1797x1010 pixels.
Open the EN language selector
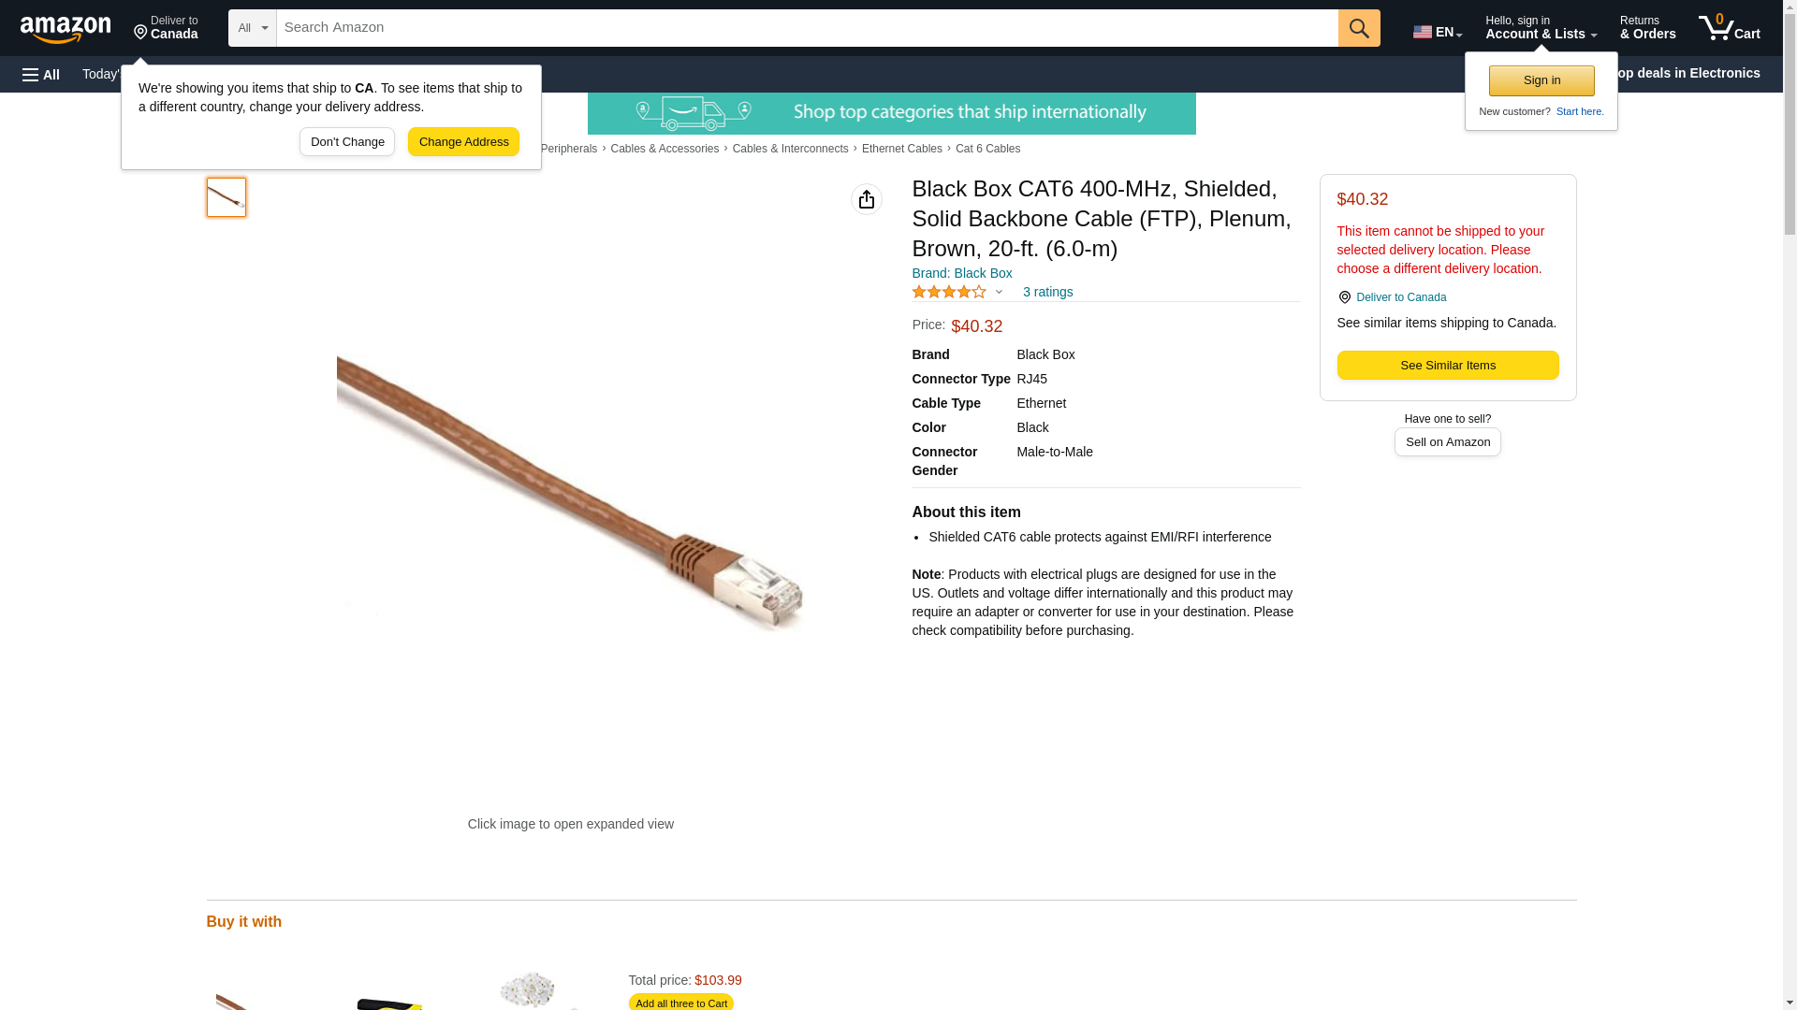[1438, 31]
